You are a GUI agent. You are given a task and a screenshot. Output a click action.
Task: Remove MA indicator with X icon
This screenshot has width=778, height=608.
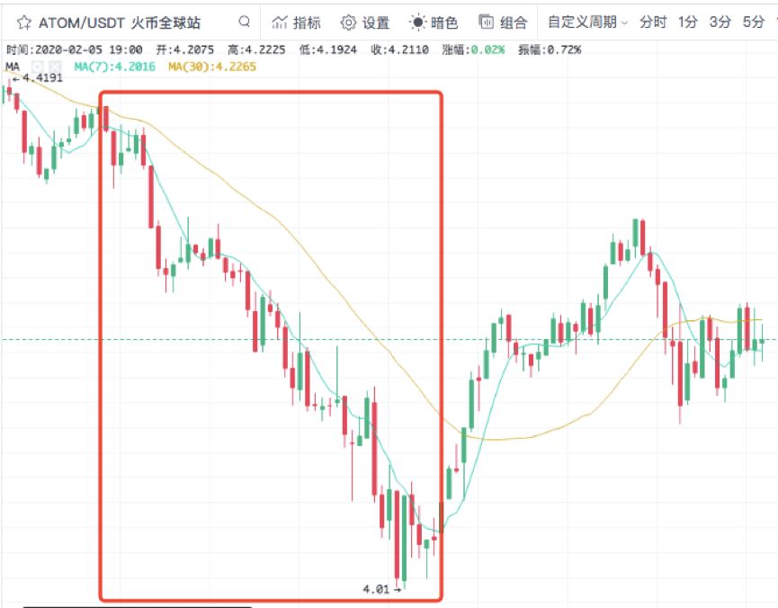pyautogui.click(x=55, y=67)
